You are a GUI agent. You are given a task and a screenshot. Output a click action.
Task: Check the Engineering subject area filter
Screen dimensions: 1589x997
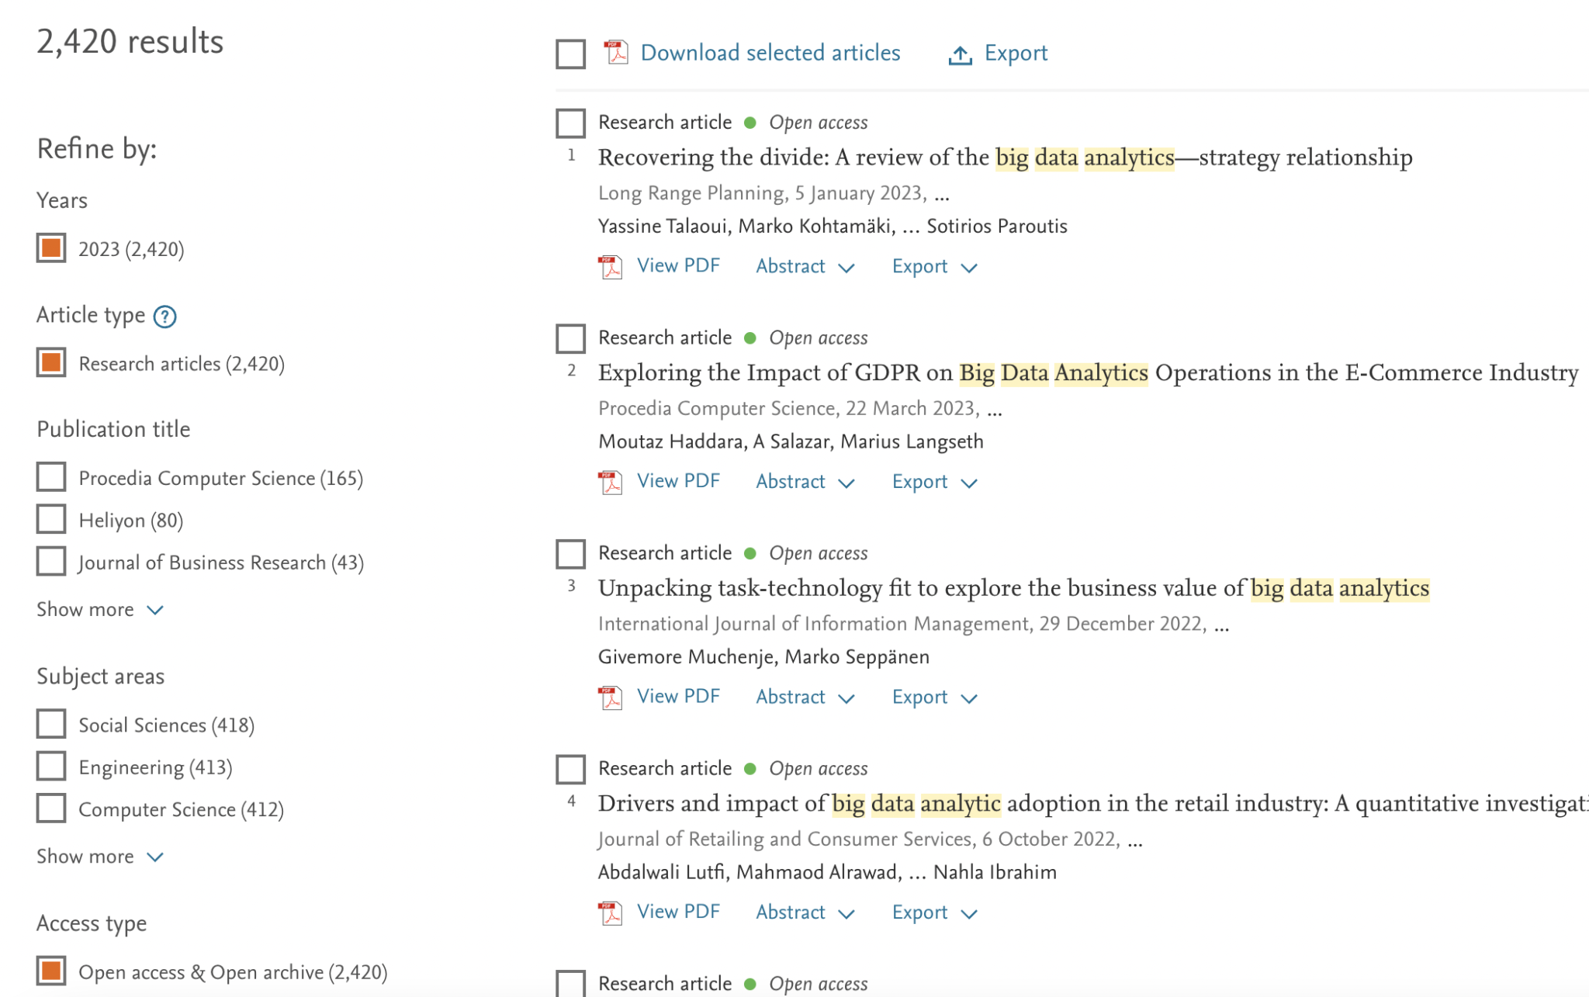pyautogui.click(x=50, y=766)
